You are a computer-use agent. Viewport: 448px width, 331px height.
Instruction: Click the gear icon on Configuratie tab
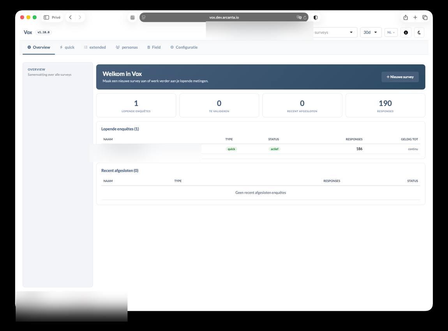[x=172, y=47]
